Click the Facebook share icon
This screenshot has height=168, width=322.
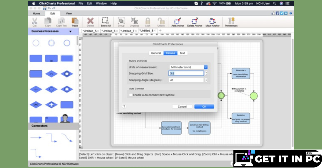(277, 13)
